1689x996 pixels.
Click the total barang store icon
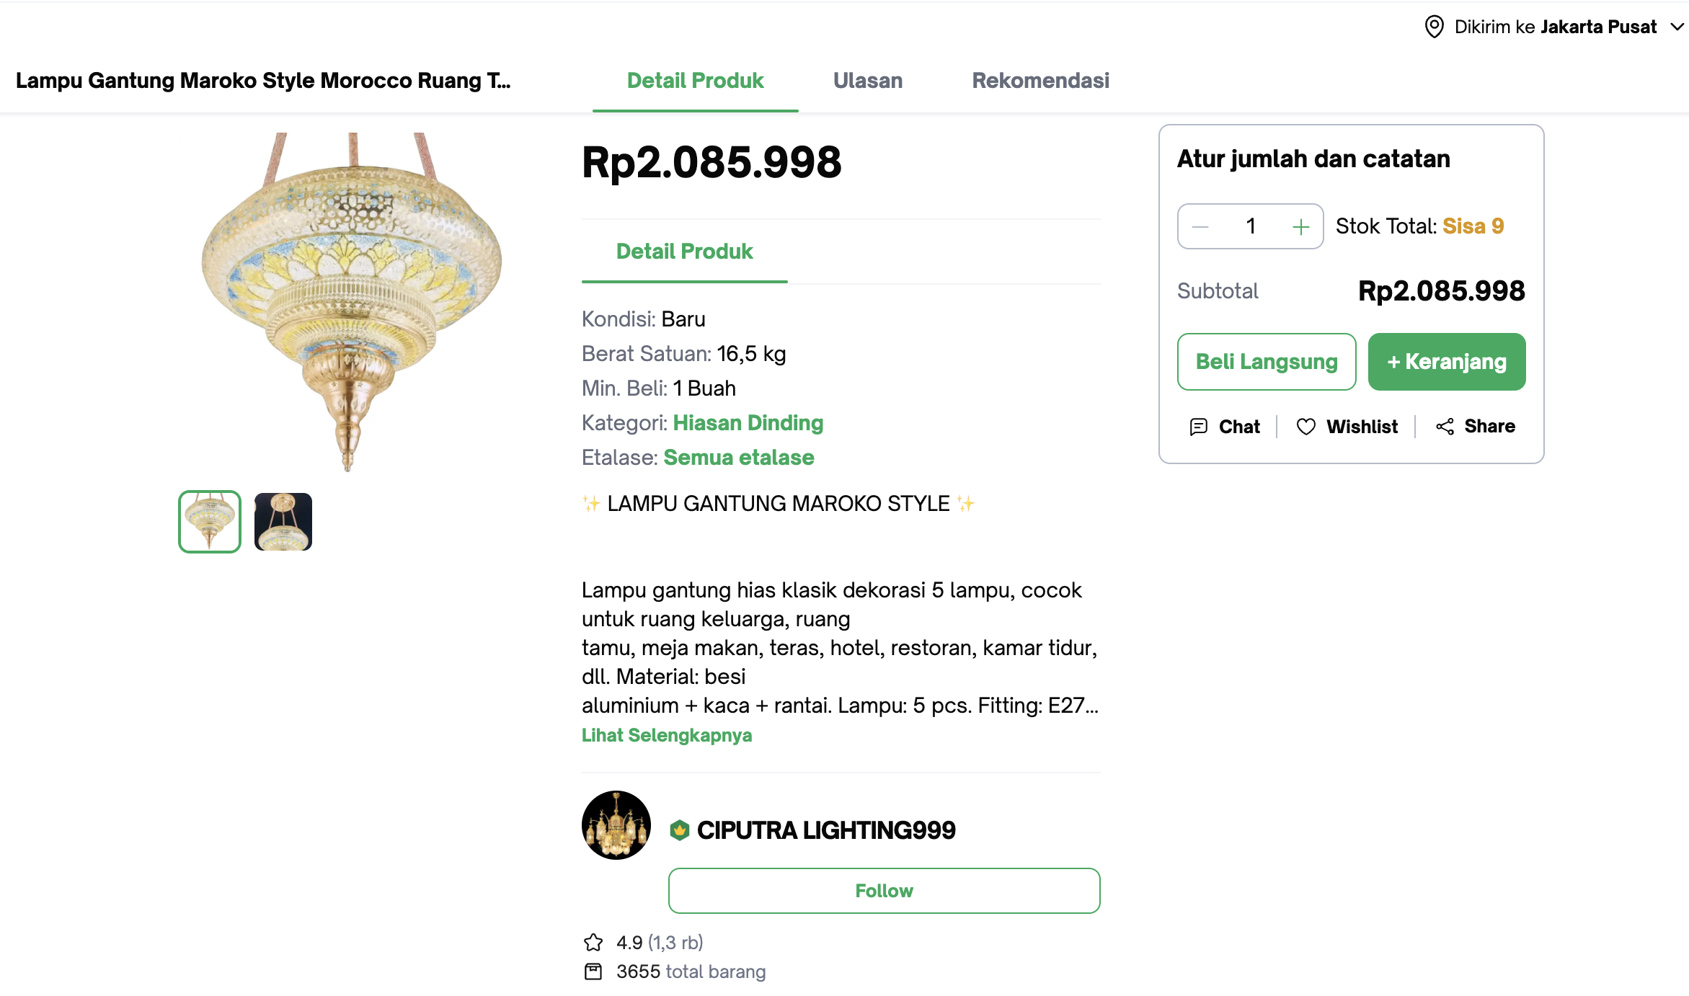[593, 971]
